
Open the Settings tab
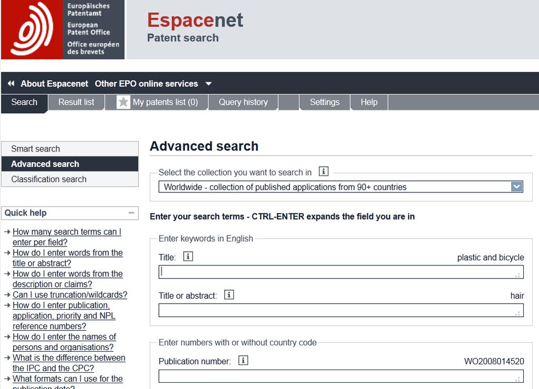[324, 103]
